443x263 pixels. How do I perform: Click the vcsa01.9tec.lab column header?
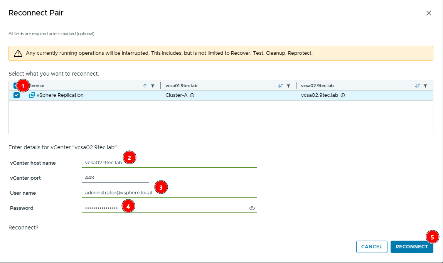click(181, 86)
